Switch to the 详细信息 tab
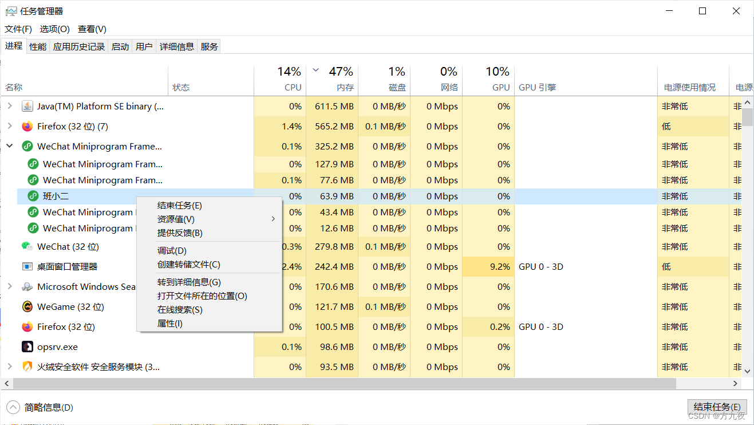 177,47
